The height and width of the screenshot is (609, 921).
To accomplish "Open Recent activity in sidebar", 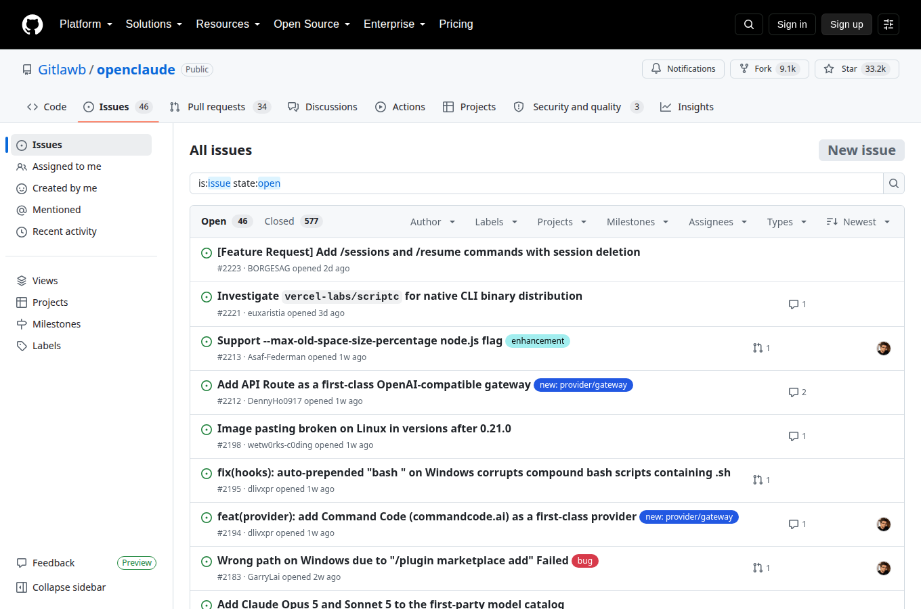I will tap(81, 231).
